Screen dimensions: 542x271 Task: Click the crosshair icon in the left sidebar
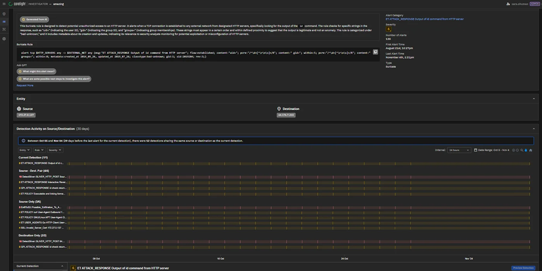pos(4,29)
